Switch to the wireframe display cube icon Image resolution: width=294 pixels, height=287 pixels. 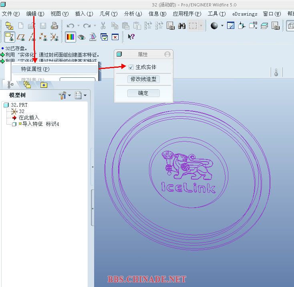tap(290, 26)
